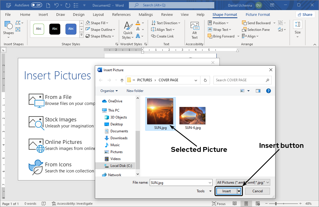Open the Shapes gallery icon

8,27
